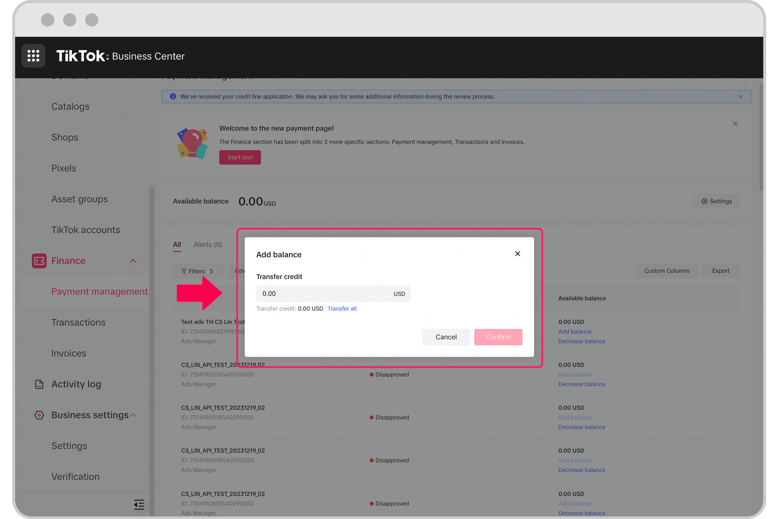The width and height of the screenshot is (778, 519).
Task: Click the Start tour button
Action: pyautogui.click(x=240, y=157)
